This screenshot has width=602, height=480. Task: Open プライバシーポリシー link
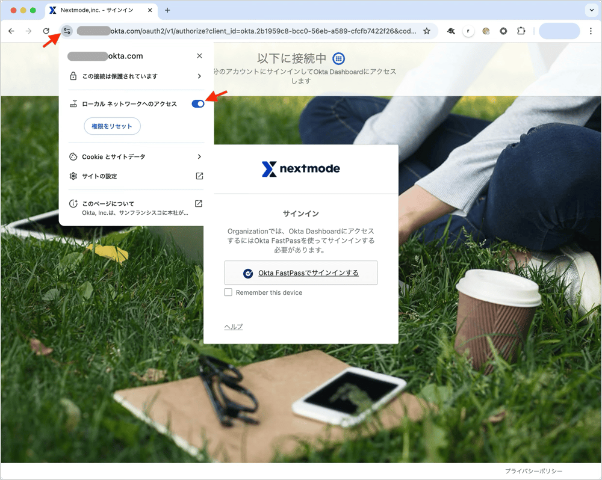pos(533,471)
